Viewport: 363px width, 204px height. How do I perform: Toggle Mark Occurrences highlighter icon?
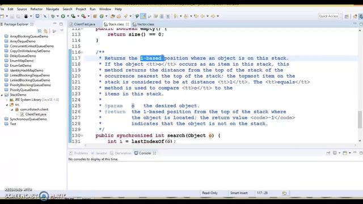pos(143,16)
